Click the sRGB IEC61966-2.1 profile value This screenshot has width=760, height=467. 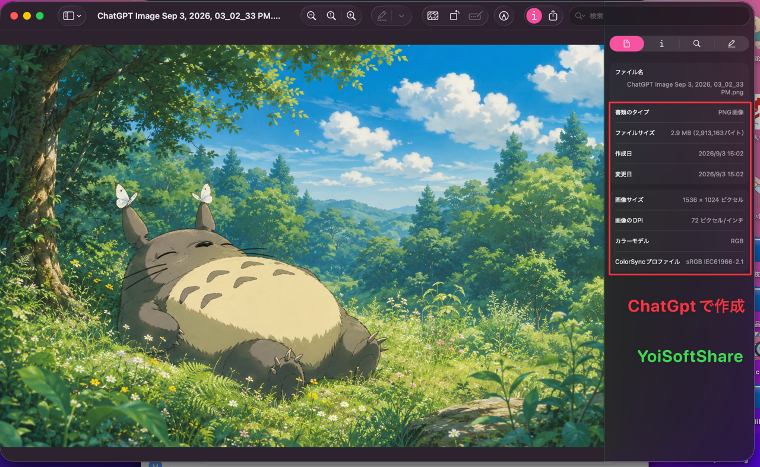715,262
